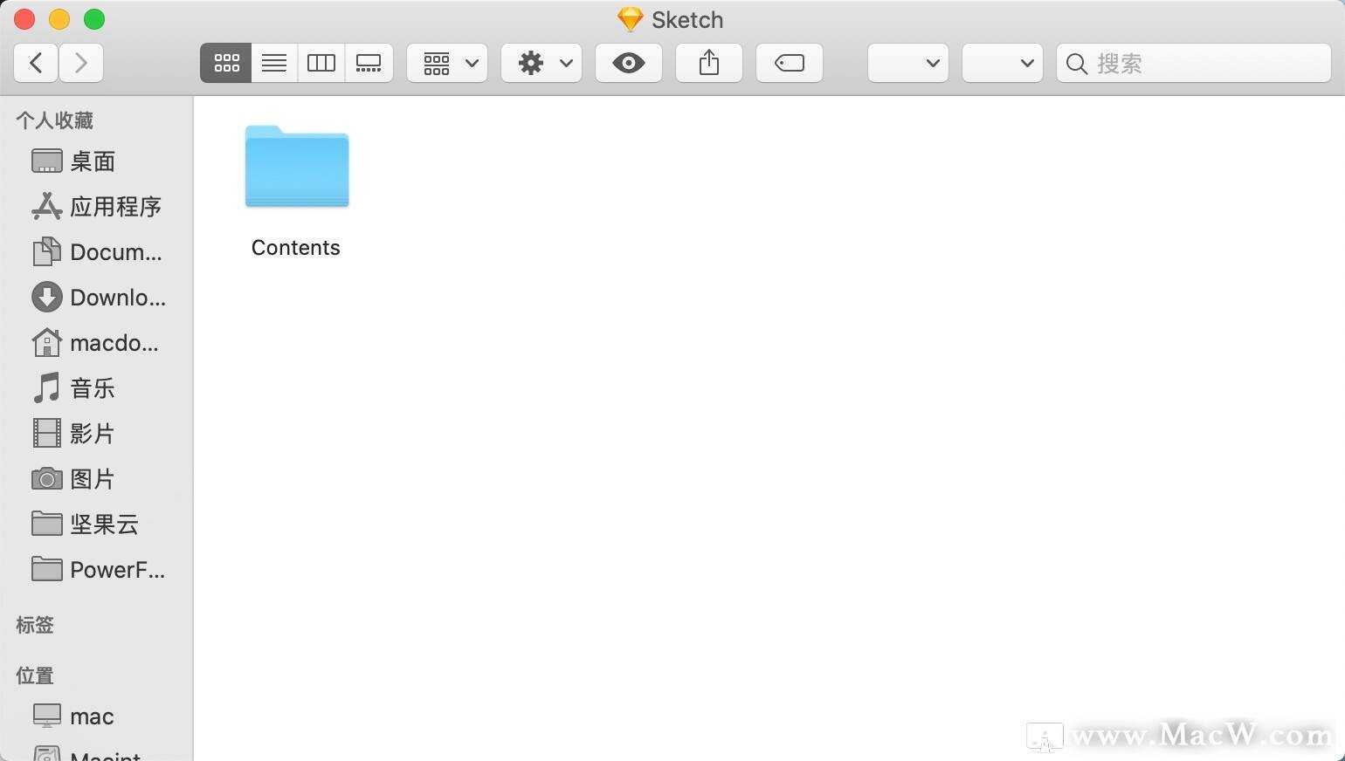Go back to the previous folder
This screenshot has height=761, width=1345.
pyautogui.click(x=36, y=63)
